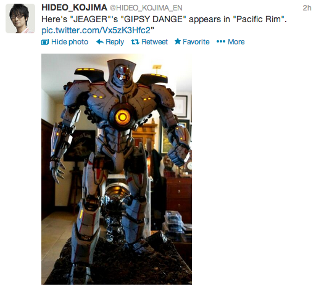Click the Retweet arrows icon
The width and height of the screenshot is (316, 289).
(x=135, y=42)
